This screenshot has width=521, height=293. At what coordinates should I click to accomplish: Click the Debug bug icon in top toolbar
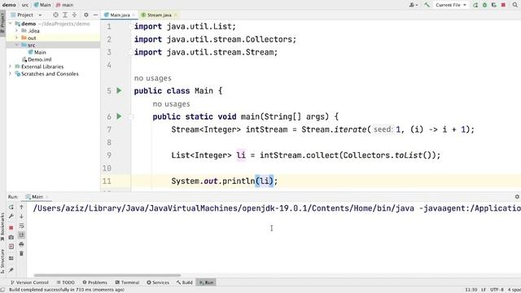(x=485, y=5)
